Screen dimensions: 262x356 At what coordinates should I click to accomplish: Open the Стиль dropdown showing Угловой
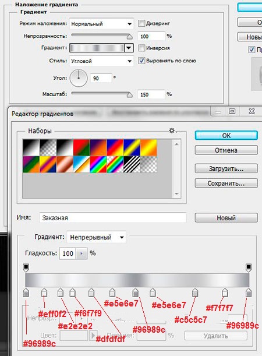pos(101,61)
